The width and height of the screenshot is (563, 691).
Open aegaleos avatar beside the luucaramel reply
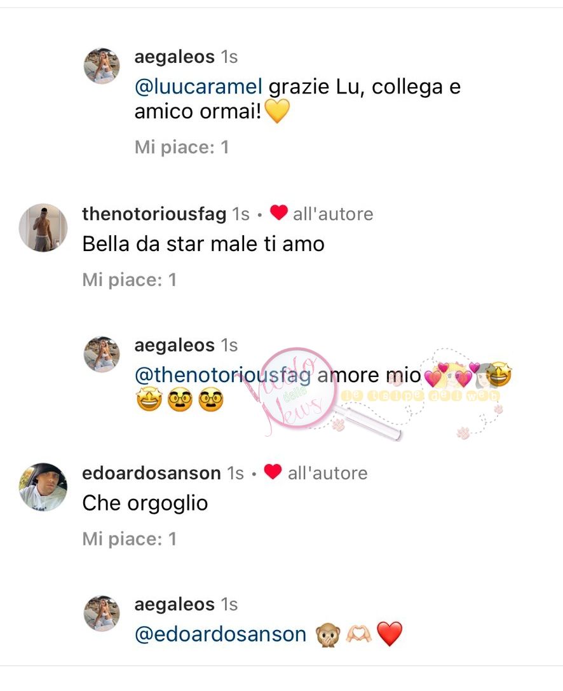click(x=102, y=66)
